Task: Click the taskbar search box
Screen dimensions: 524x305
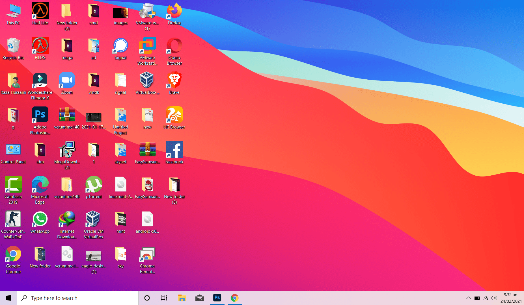Action: (78, 298)
